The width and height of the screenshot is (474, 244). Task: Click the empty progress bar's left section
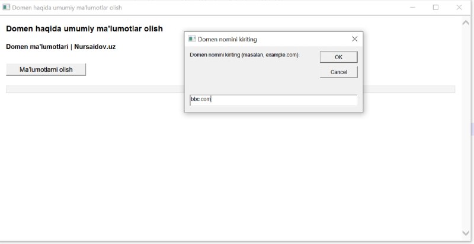coord(95,89)
